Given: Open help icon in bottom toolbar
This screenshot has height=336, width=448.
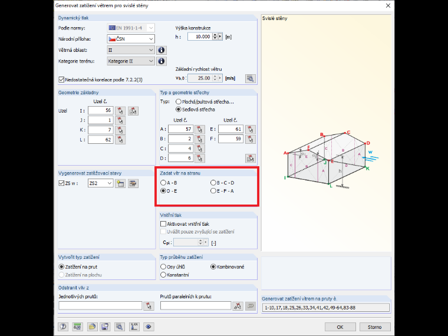Looking at the screenshot, I should pyautogui.click(x=63, y=327).
